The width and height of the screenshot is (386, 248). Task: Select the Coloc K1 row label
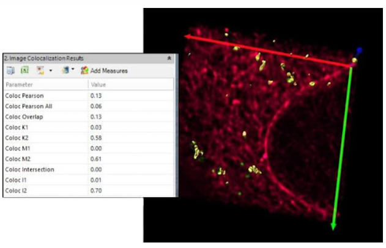point(17,127)
